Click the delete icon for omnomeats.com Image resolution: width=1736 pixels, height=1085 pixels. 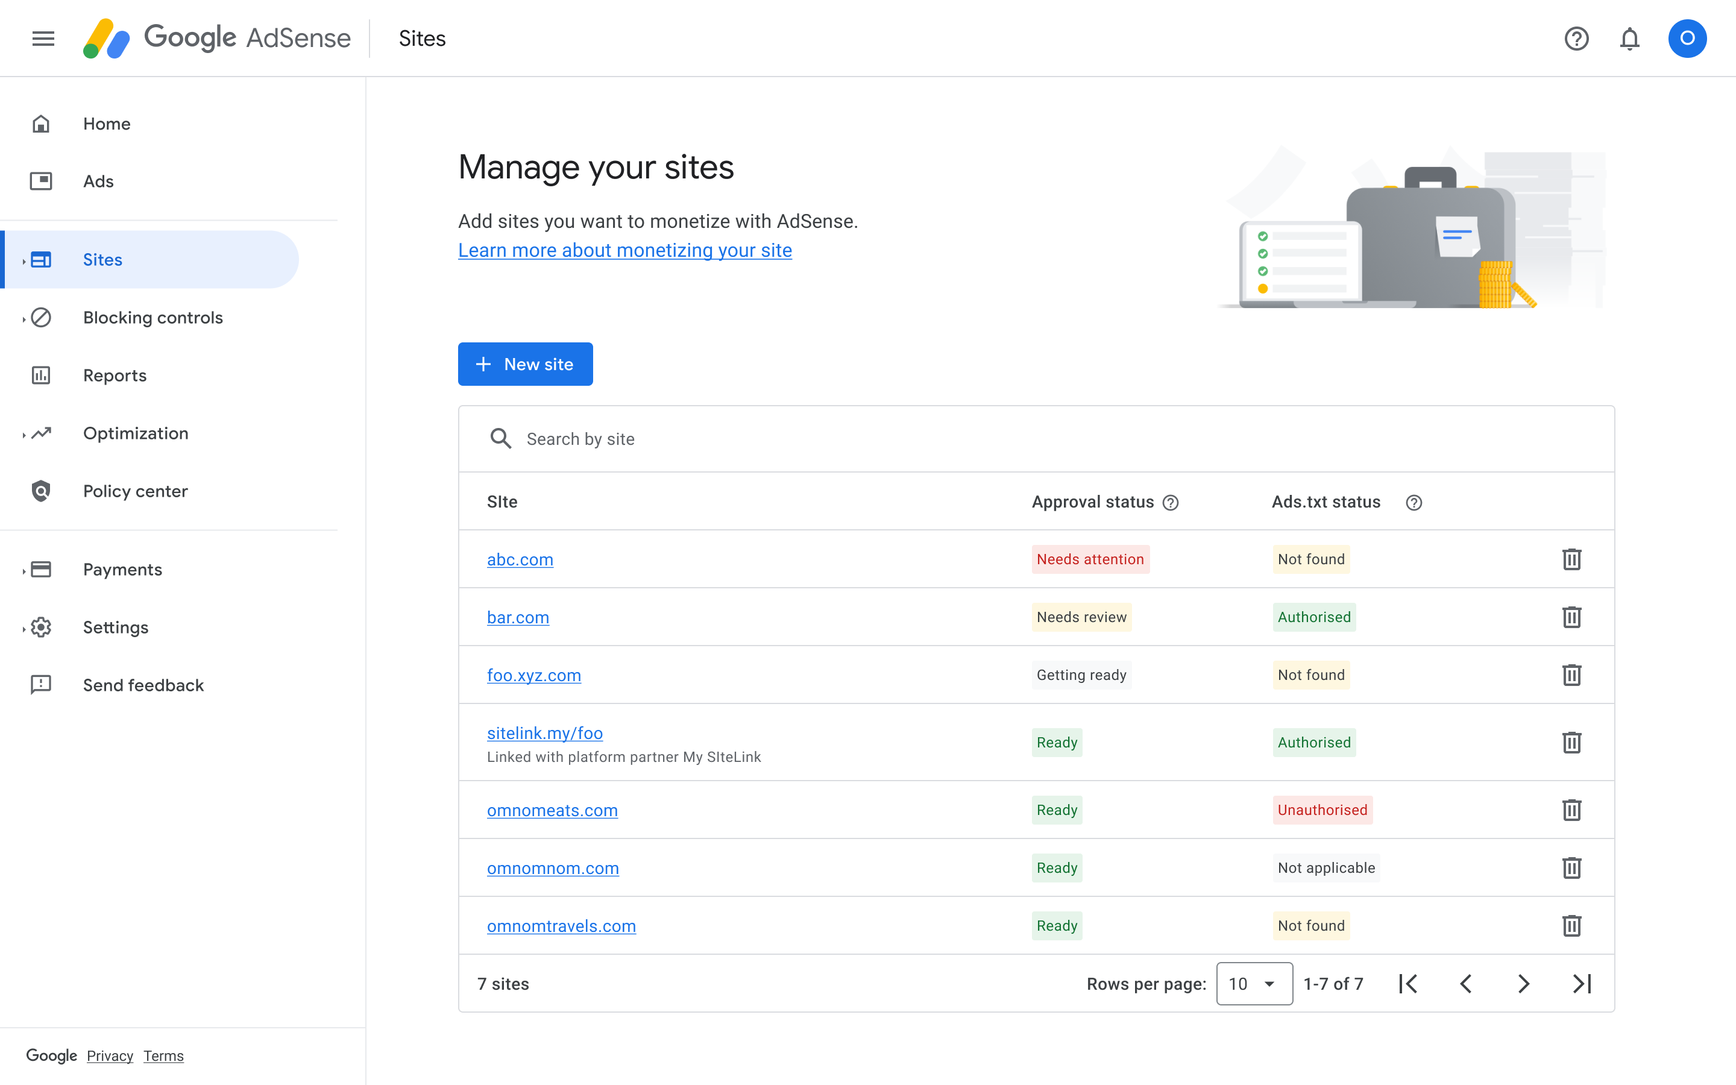pos(1571,810)
